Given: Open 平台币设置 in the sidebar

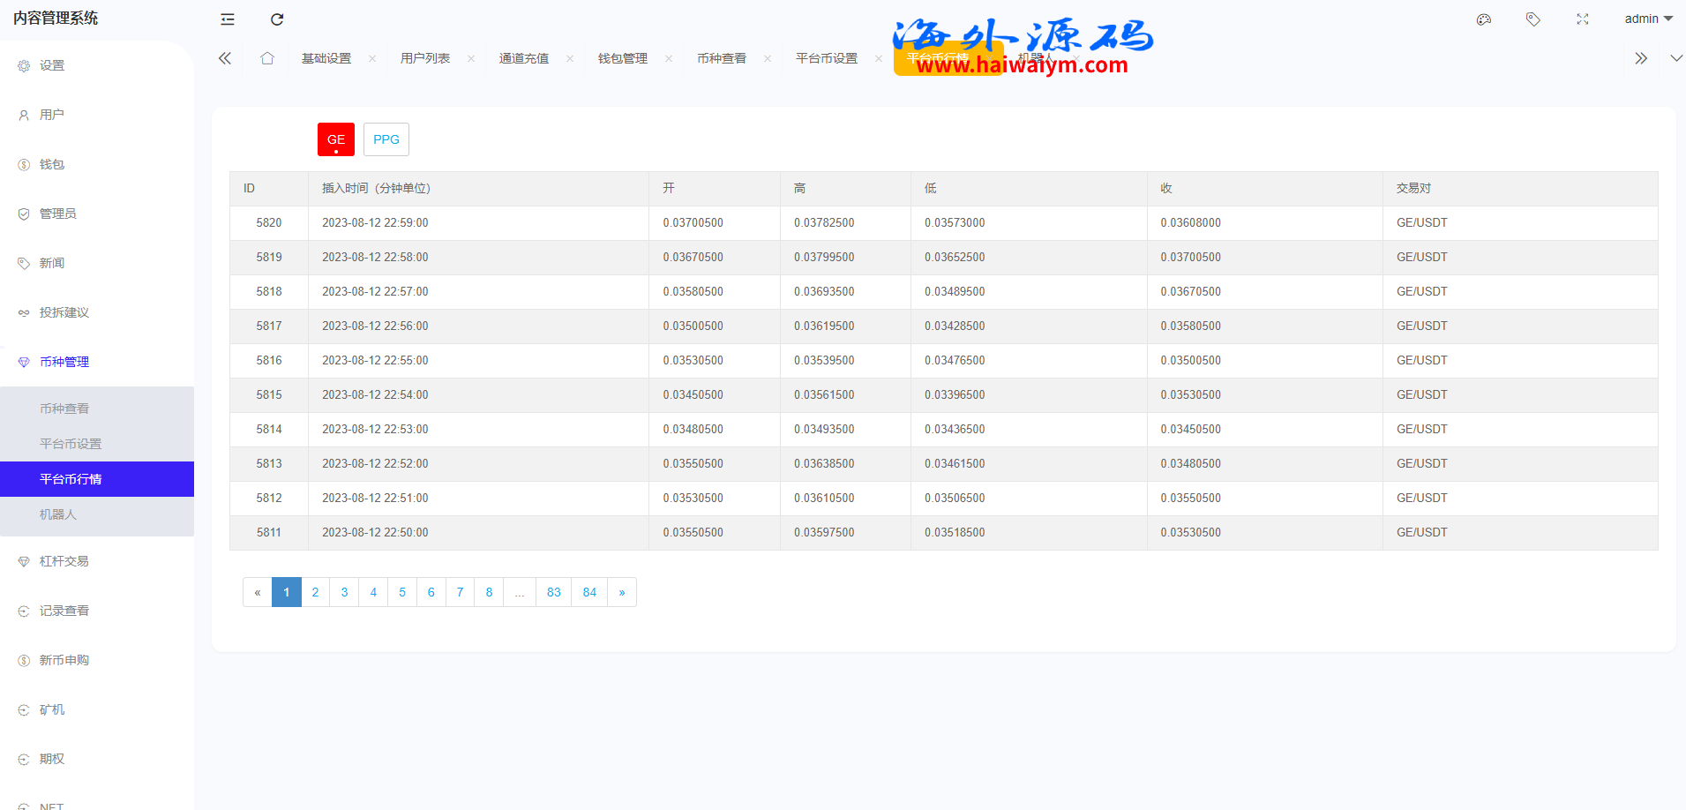Looking at the screenshot, I should pyautogui.click(x=71, y=444).
